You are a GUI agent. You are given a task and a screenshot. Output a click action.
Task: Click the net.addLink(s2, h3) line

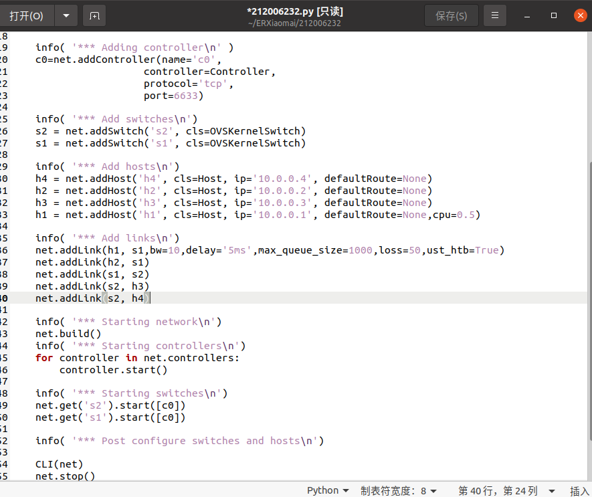point(92,287)
